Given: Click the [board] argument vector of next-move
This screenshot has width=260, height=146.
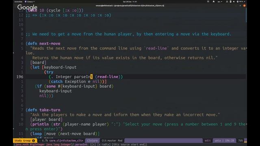Looking at the screenshot, I should pyautogui.click(x=38, y=62).
